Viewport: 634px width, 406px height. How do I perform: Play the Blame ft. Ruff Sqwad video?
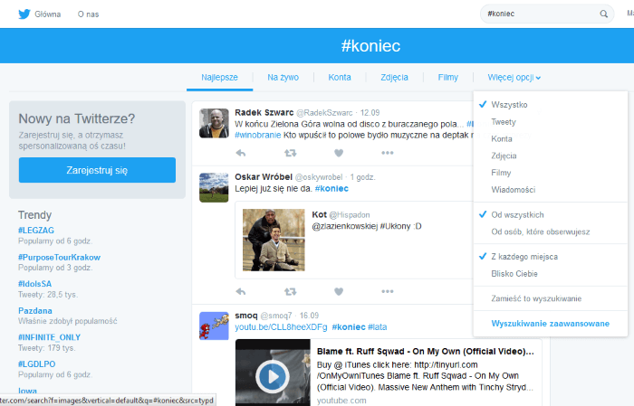273,375
